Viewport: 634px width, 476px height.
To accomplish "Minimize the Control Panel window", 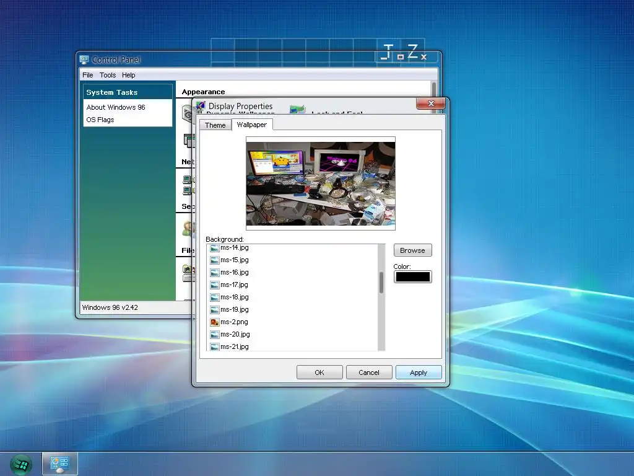I will click(384, 58).
